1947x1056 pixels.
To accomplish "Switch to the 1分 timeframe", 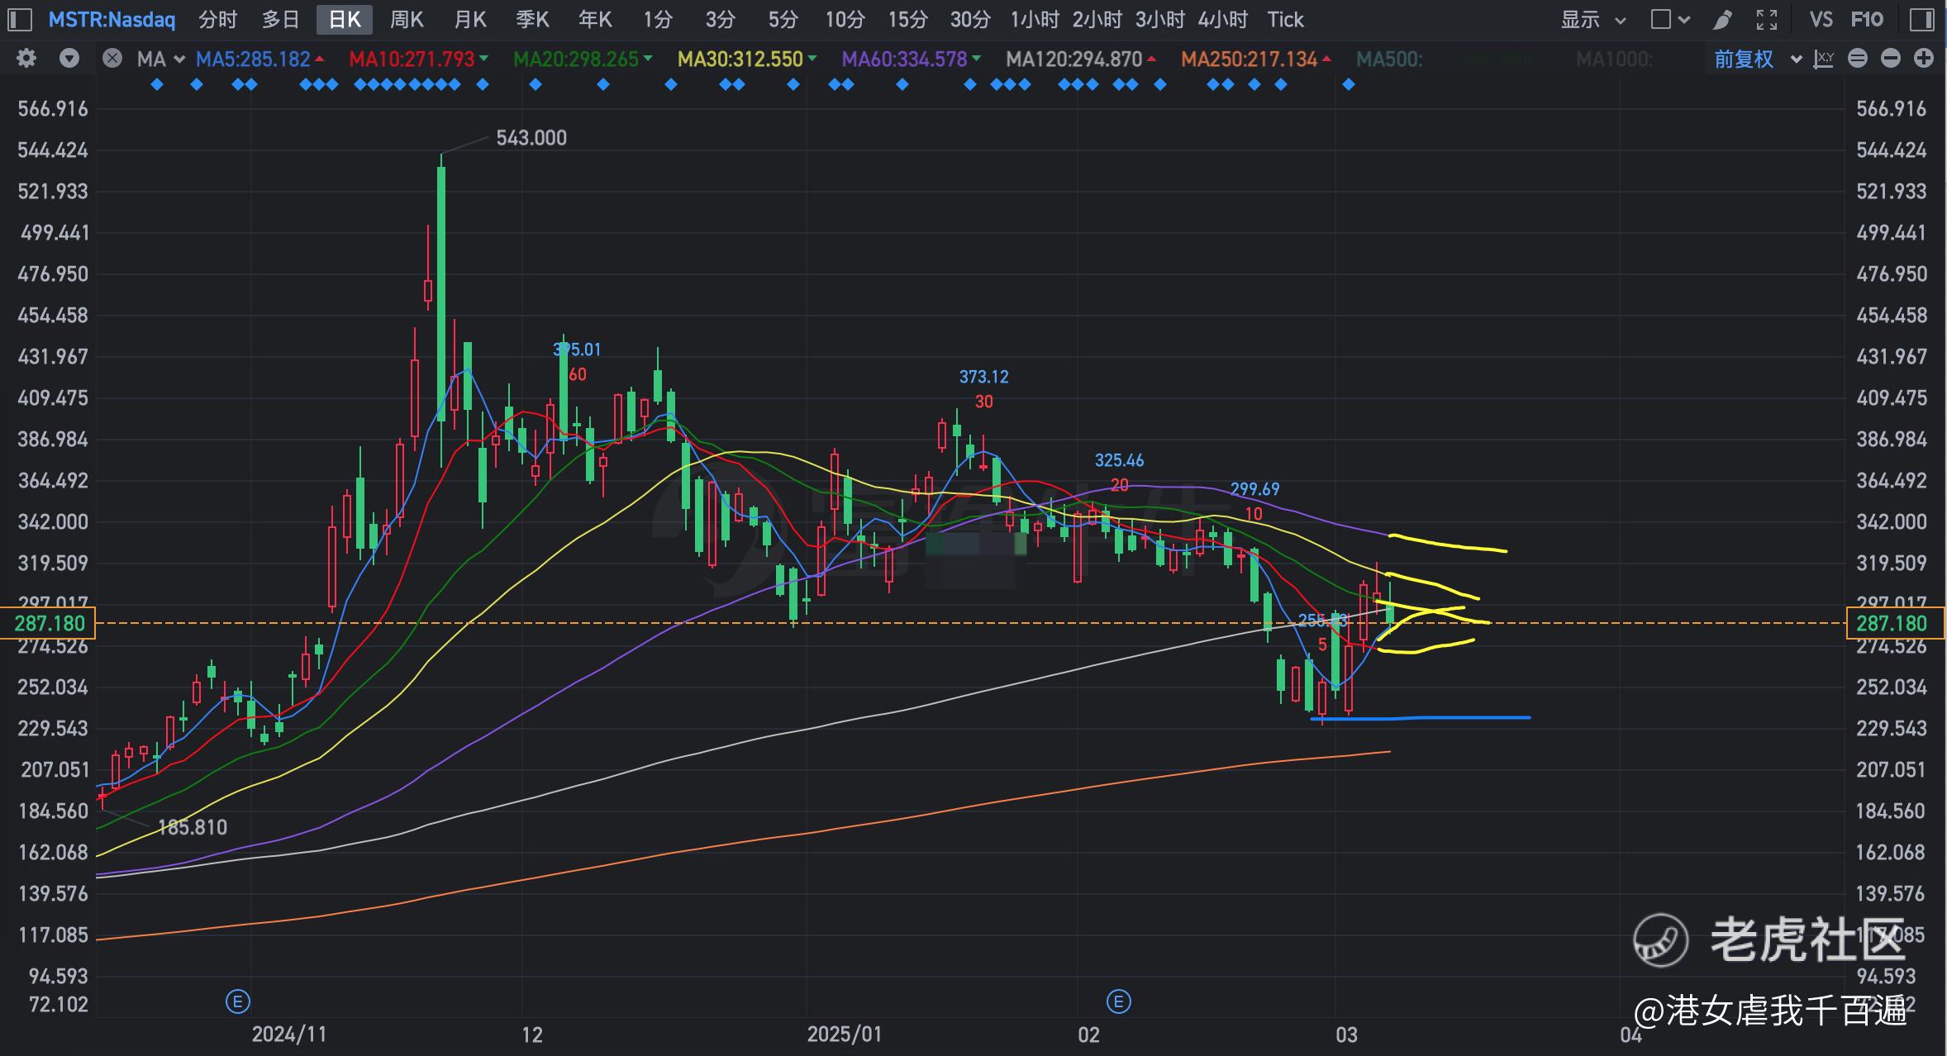I will tap(658, 19).
